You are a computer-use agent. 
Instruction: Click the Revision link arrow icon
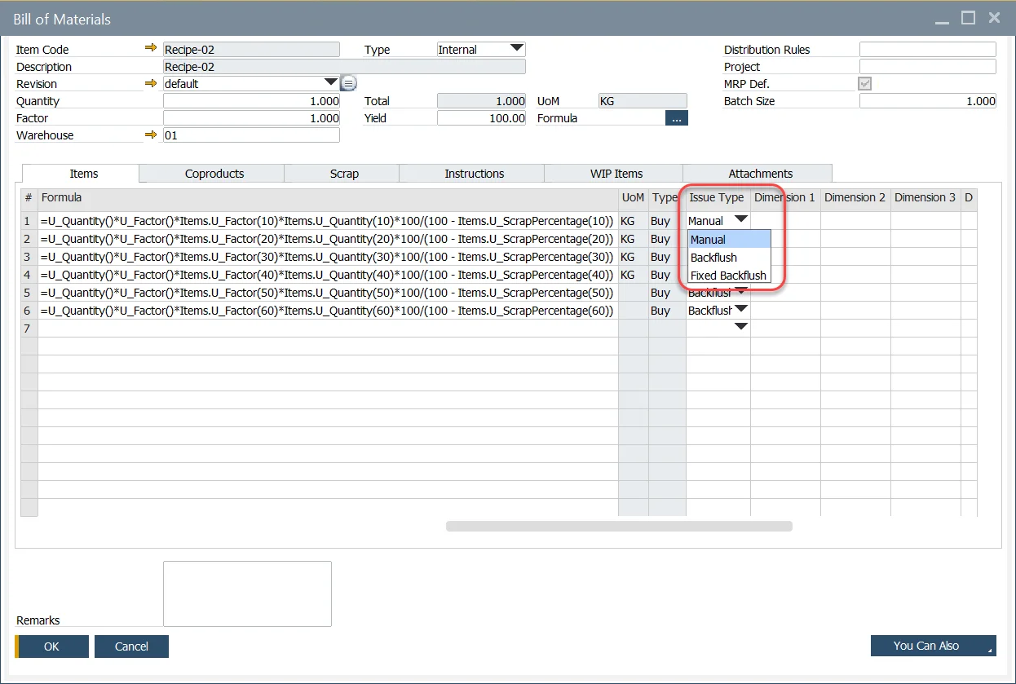pyautogui.click(x=150, y=83)
